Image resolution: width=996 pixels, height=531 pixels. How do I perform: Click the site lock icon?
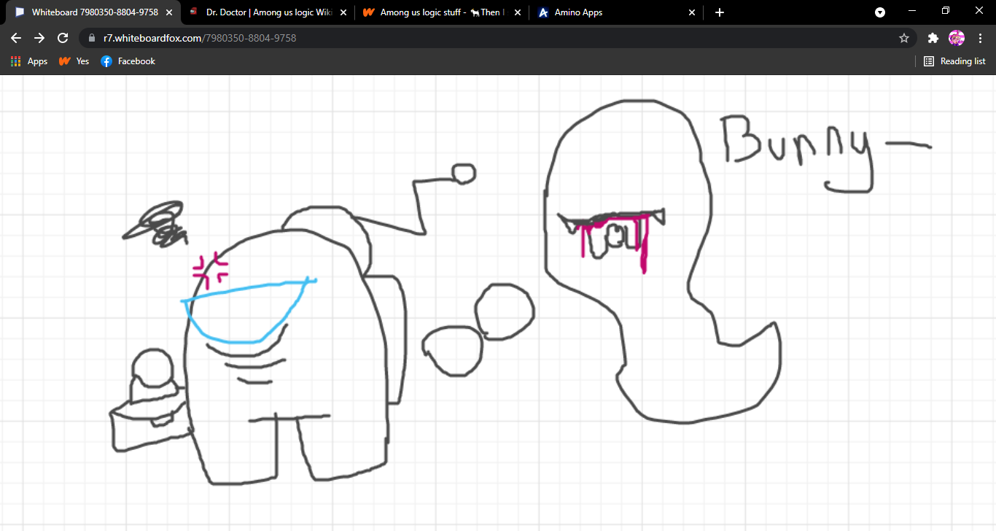click(92, 38)
